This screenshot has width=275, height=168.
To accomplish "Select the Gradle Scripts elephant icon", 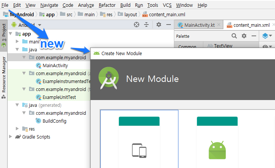I will coord(18,137).
